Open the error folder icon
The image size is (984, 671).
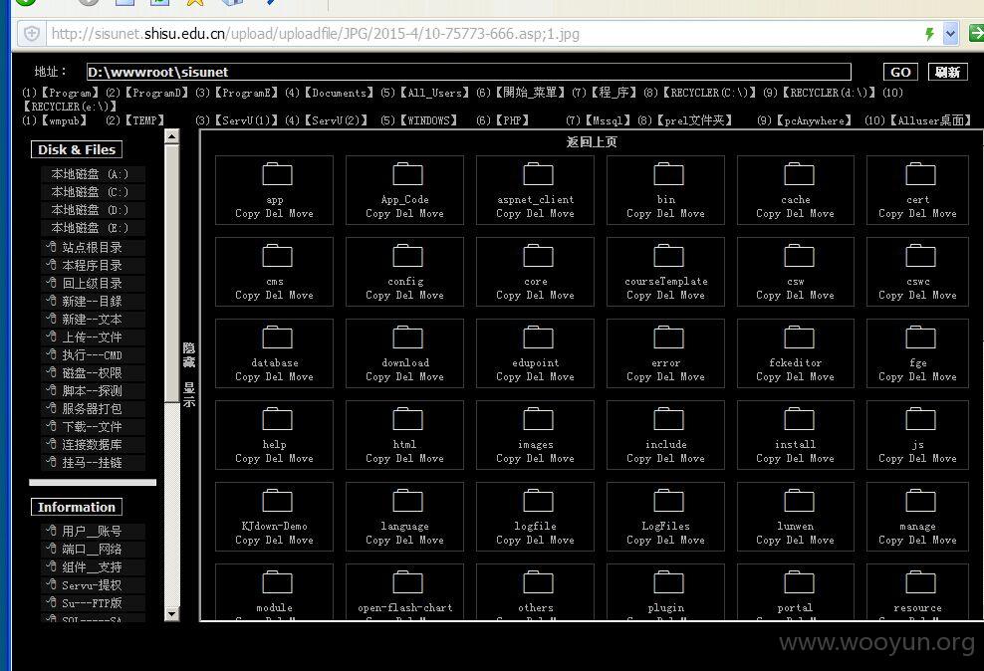click(x=669, y=336)
